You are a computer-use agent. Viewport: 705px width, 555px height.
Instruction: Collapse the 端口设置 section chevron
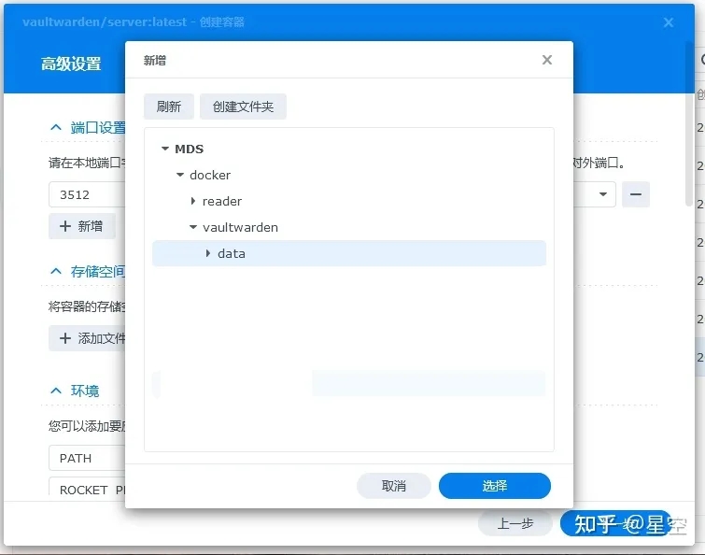55,128
